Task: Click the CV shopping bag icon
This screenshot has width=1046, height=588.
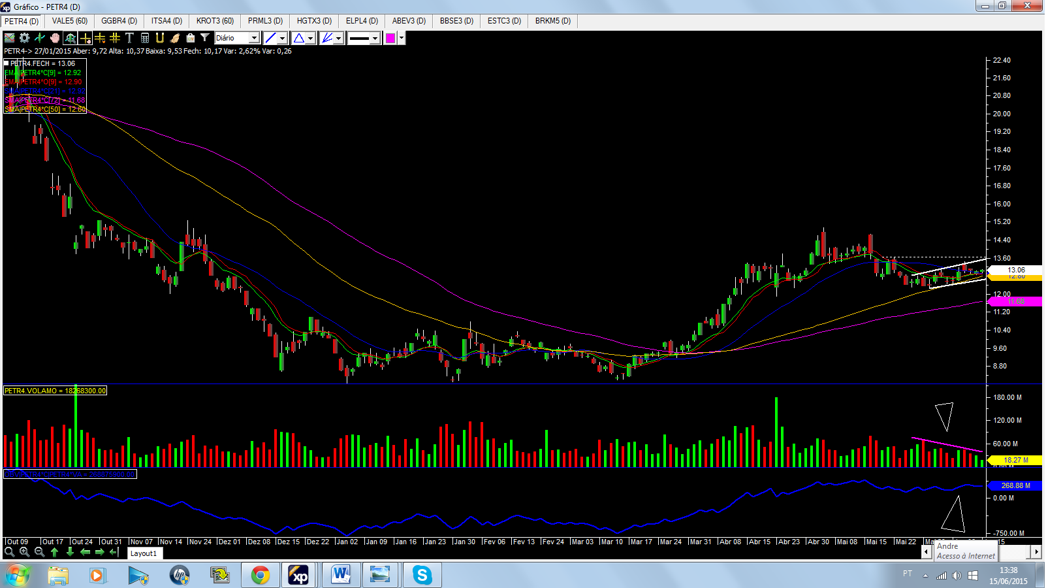Action: [190, 38]
